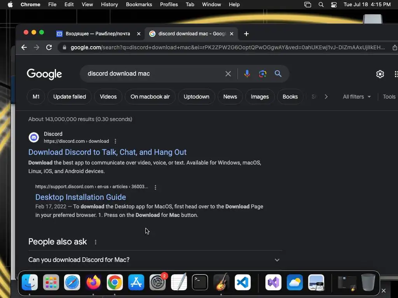Open more options for discord.com result
The image size is (398, 298).
pos(115,141)
